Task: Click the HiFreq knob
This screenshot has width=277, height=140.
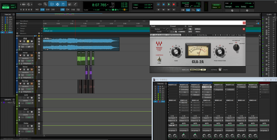Action: (x=220, y=69)
